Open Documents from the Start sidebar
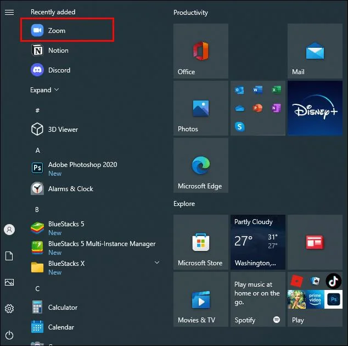The image size is (348, 346). [x=9, y=256]
